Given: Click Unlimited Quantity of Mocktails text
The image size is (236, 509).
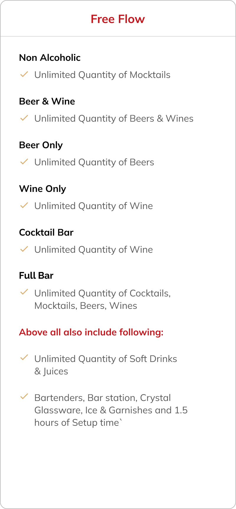Looking at the screenshot, I should pyautogui.click(x=102, y=75).
